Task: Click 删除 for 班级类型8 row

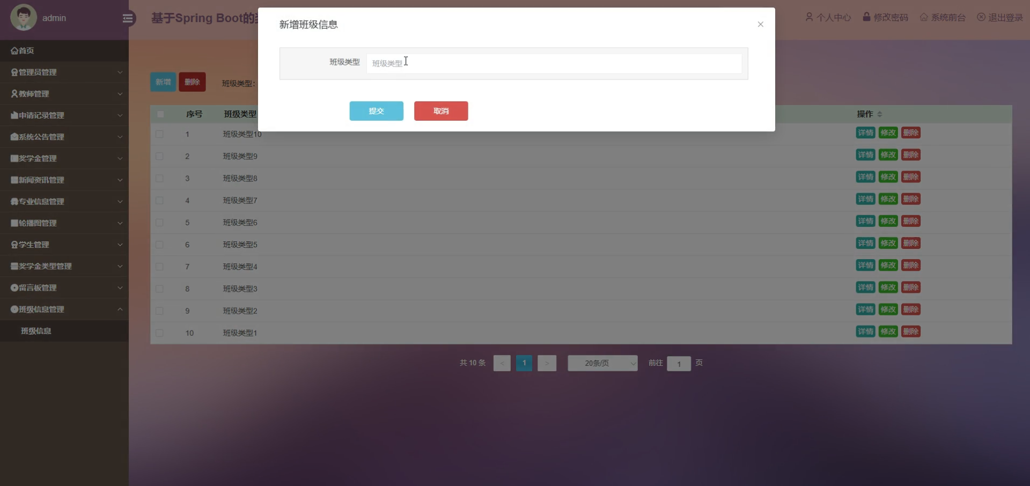Action: pos(911,177)
